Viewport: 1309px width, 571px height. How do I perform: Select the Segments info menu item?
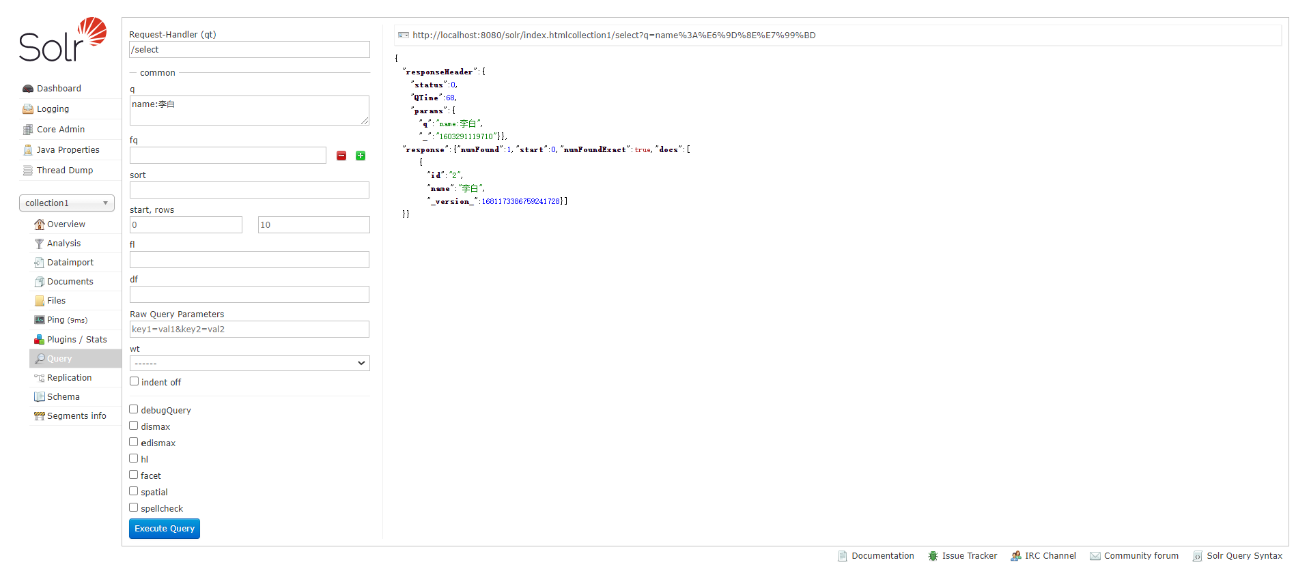pyautogui.click(x=76, y=416)
